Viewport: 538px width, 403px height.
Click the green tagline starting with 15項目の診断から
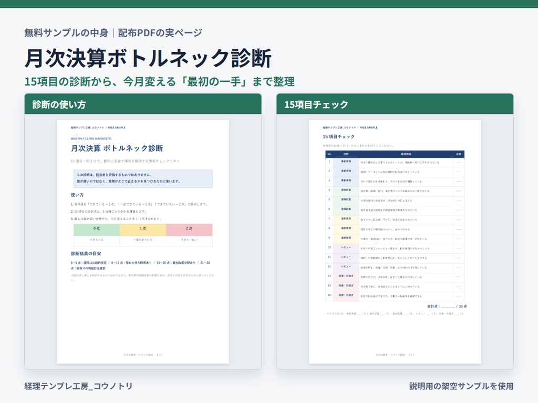(160, 81)
